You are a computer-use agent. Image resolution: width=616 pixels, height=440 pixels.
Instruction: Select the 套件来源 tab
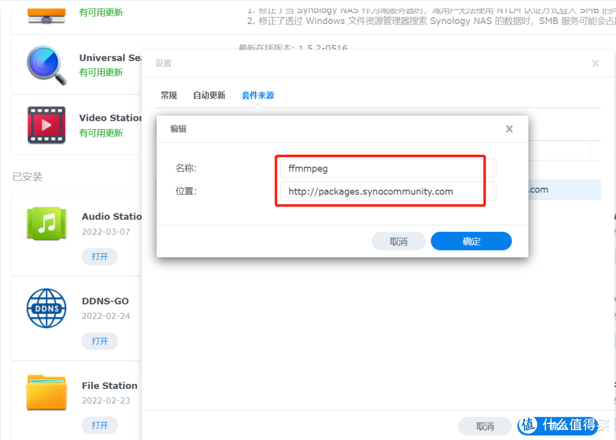(x=258, y=95)
